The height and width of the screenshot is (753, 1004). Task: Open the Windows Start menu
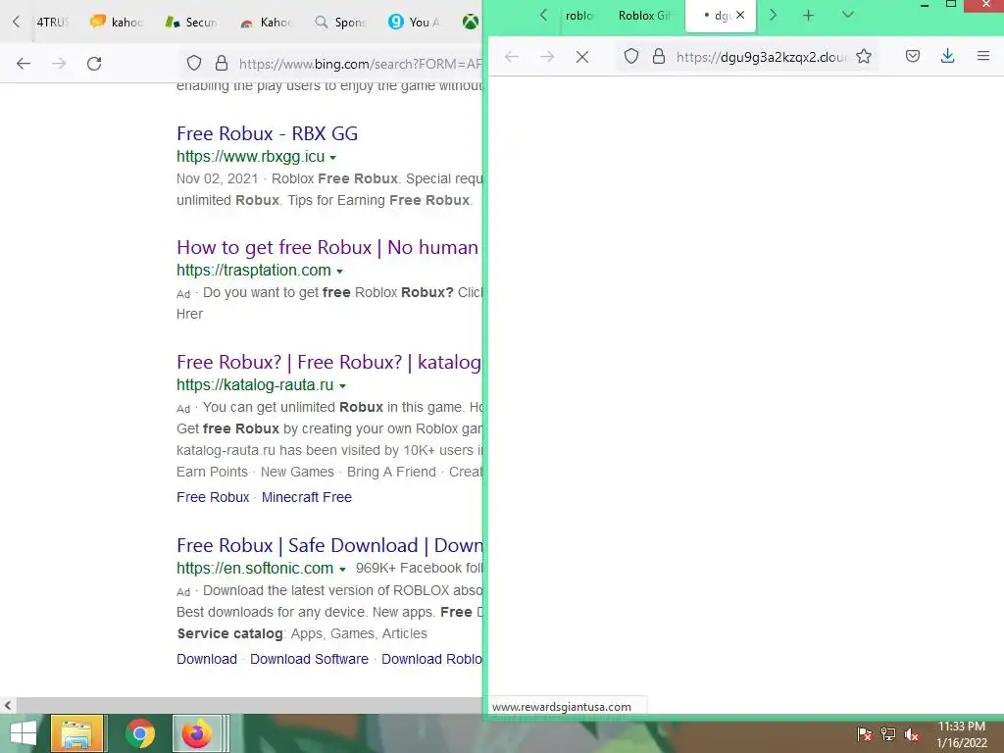point(24,733)
